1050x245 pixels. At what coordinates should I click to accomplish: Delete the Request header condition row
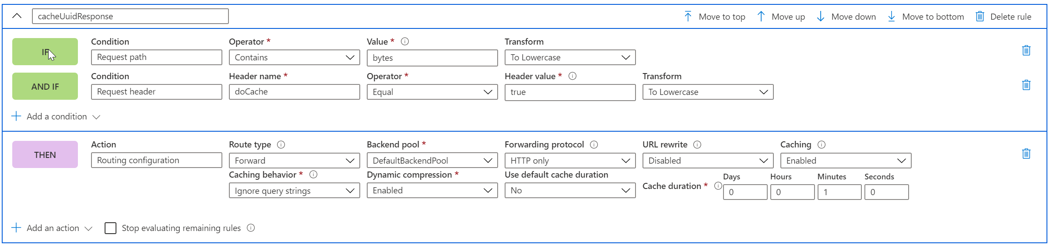tap(1026, 85)
